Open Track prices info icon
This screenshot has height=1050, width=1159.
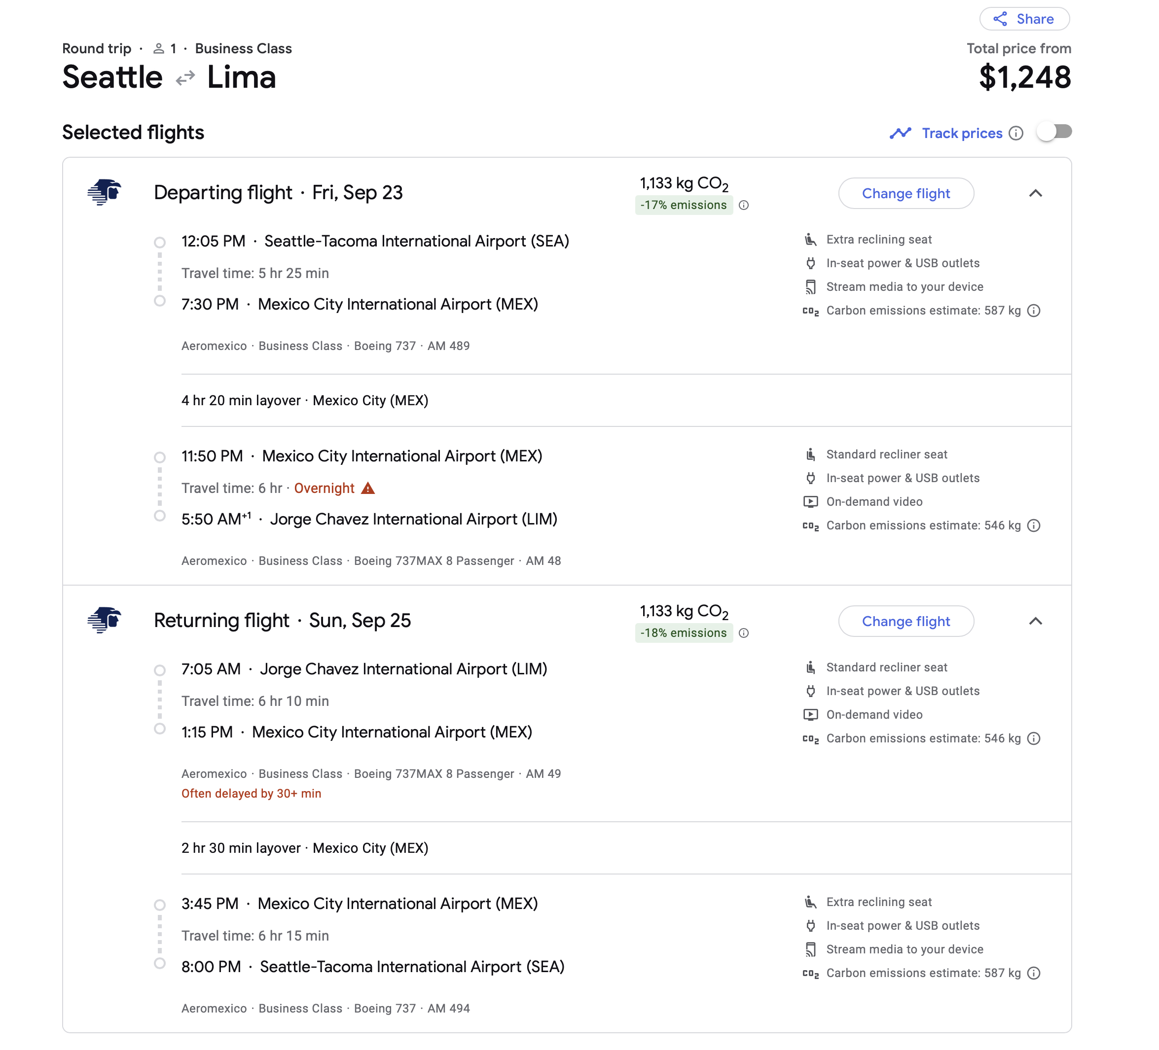[x=1016, y=133]
